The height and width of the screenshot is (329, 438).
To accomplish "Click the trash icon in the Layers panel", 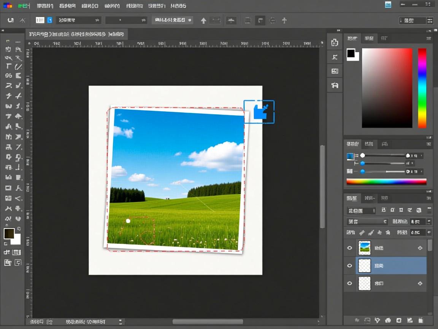I will tap(421, 320).
